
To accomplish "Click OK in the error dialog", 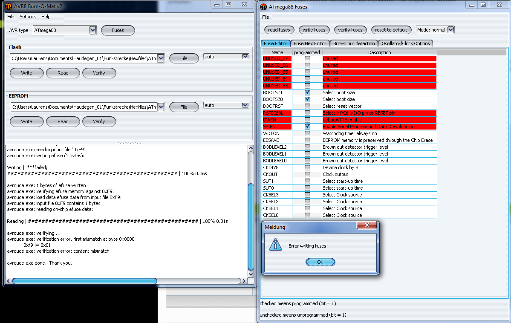I will [320, 262].
